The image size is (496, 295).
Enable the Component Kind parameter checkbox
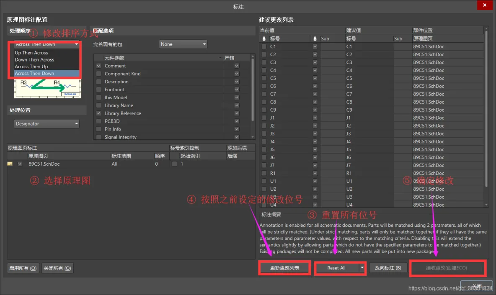(x=99, y=74)
